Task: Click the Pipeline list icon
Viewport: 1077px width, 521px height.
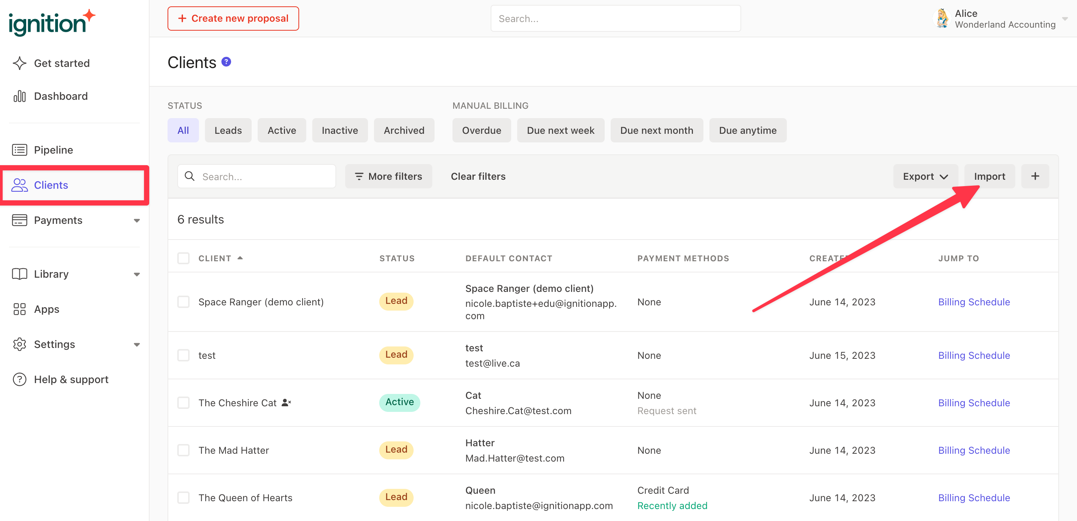Action: [19, 149]
